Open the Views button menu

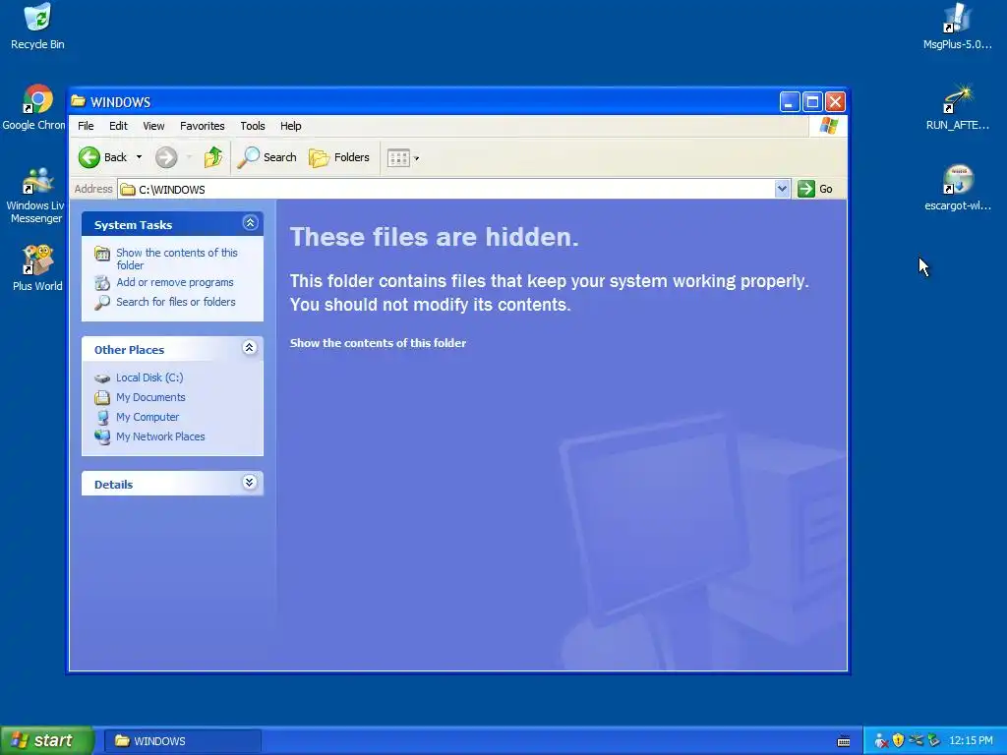[x=403, y=158]
